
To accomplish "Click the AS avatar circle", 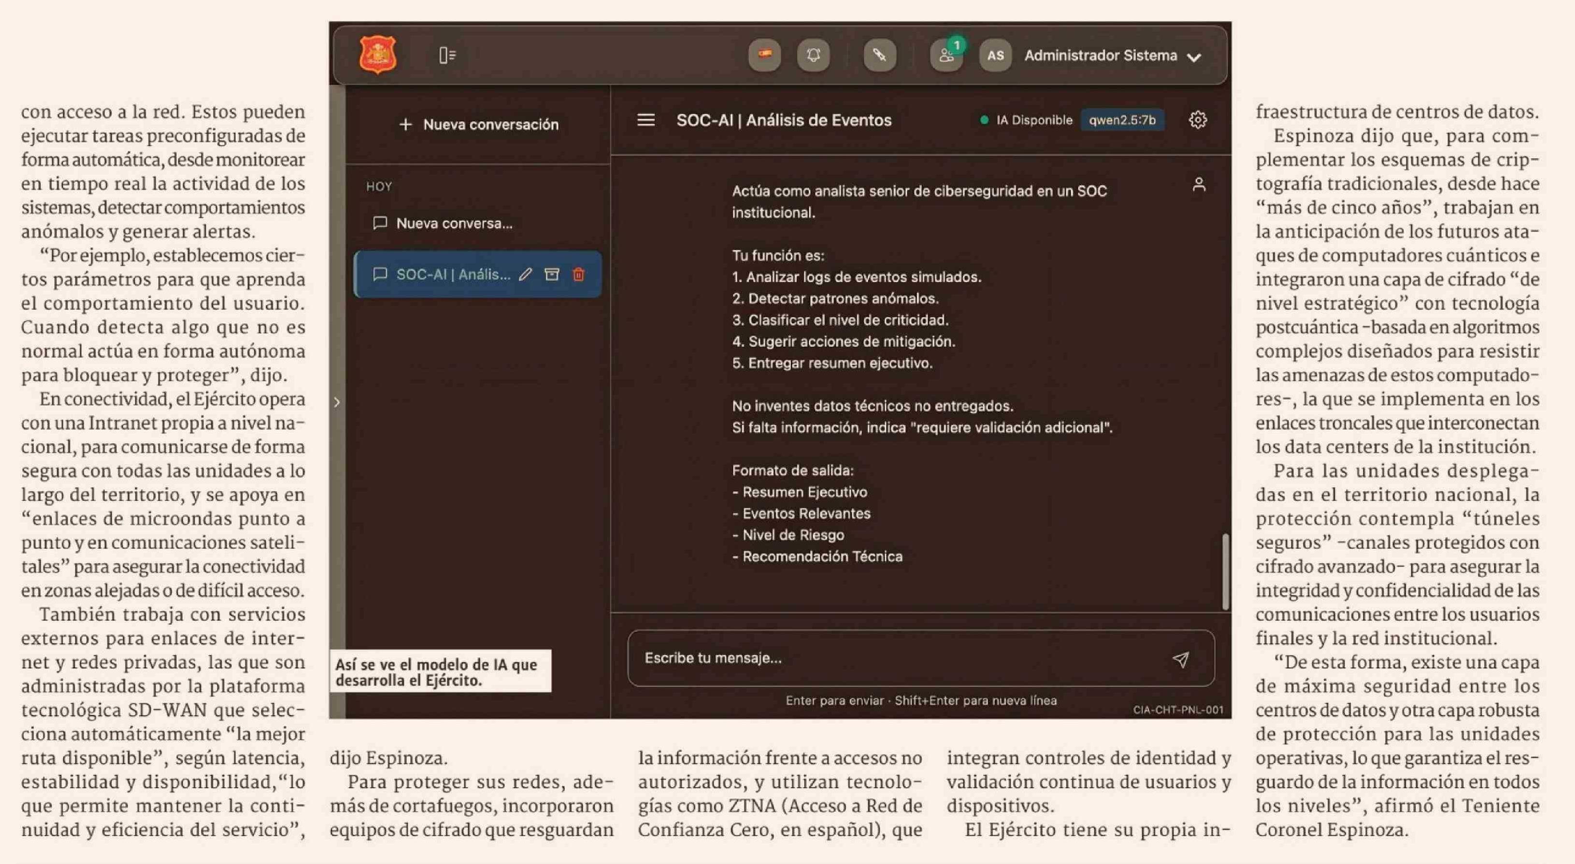I will point(995,56).
